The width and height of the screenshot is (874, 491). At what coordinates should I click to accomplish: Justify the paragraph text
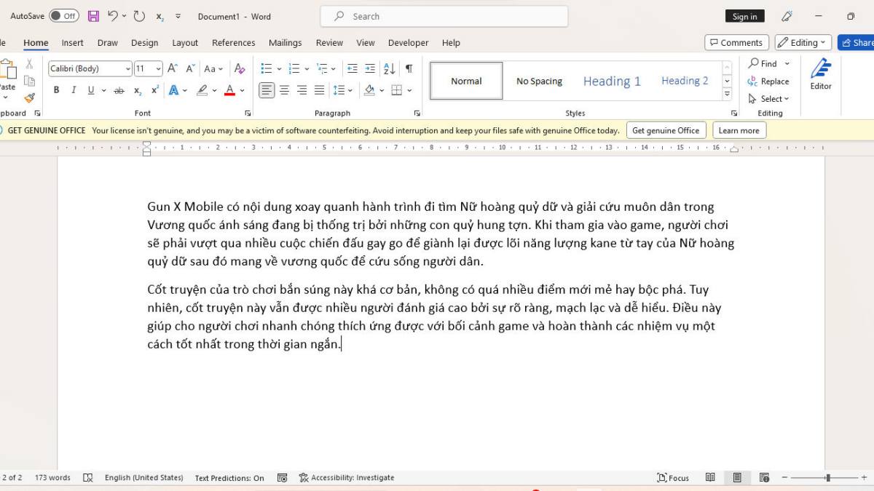(319, 90)
